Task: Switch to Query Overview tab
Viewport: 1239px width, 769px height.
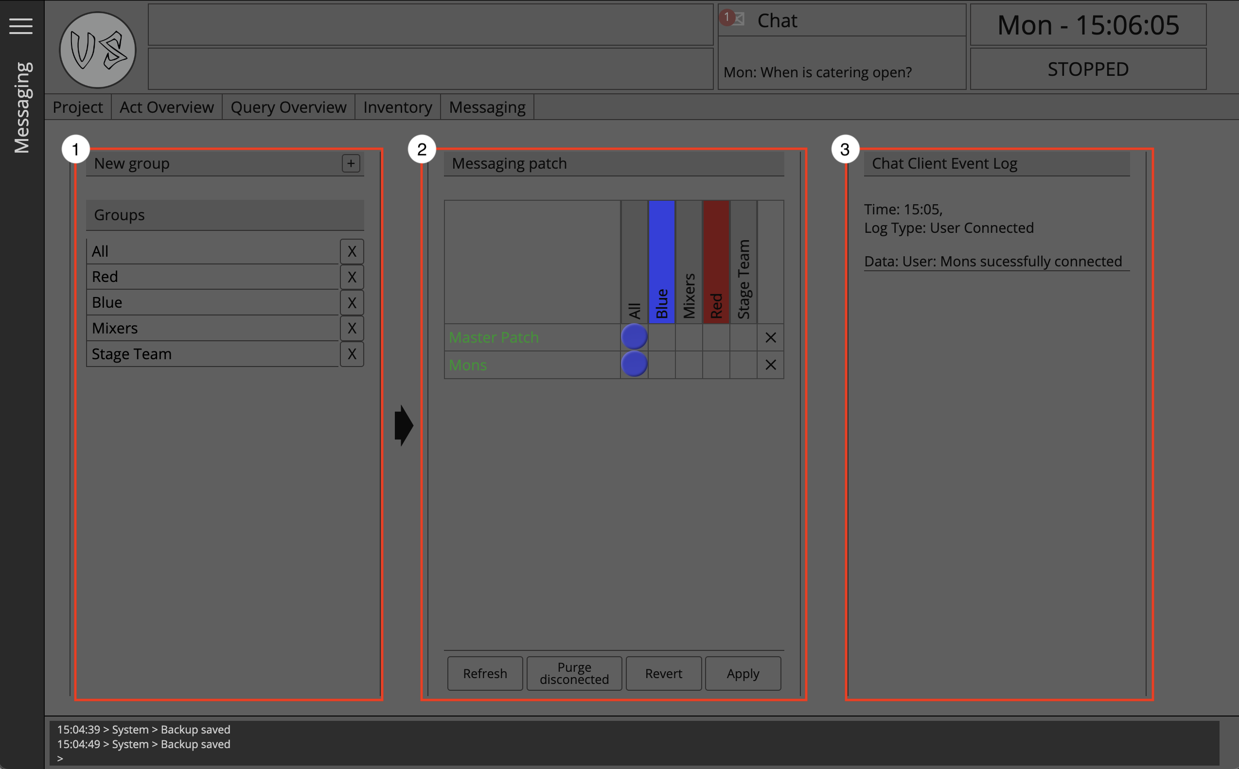Action: [x=288, y=107]
